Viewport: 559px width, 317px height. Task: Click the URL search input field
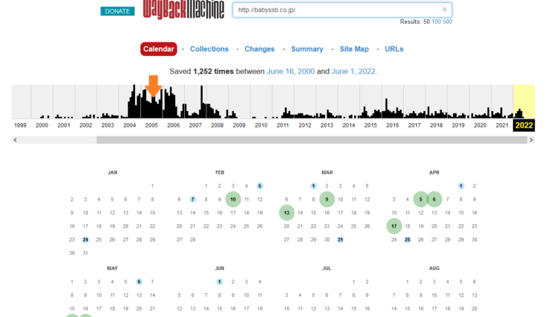click(337, 10)
